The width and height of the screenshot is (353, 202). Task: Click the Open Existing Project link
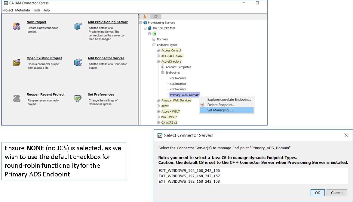tap(44, 58)
